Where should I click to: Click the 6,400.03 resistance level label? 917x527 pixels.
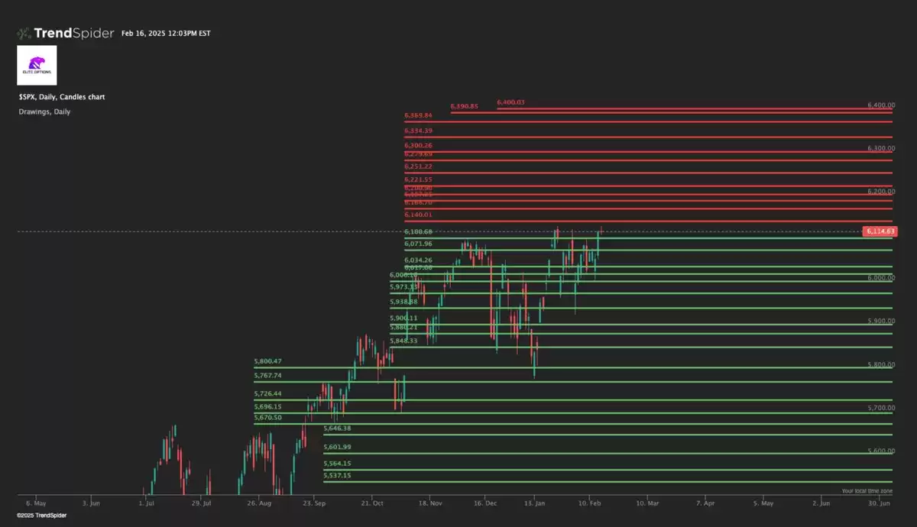(x=510, y=102)
